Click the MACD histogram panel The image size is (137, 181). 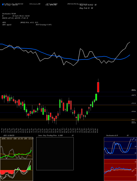[16, 170]
